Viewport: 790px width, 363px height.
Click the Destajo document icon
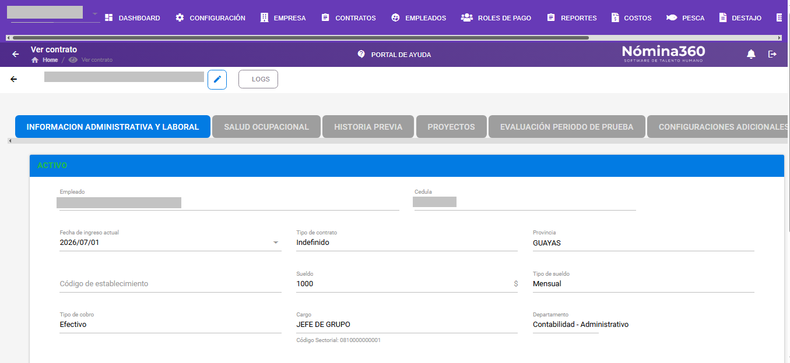[x=723, y=18]
